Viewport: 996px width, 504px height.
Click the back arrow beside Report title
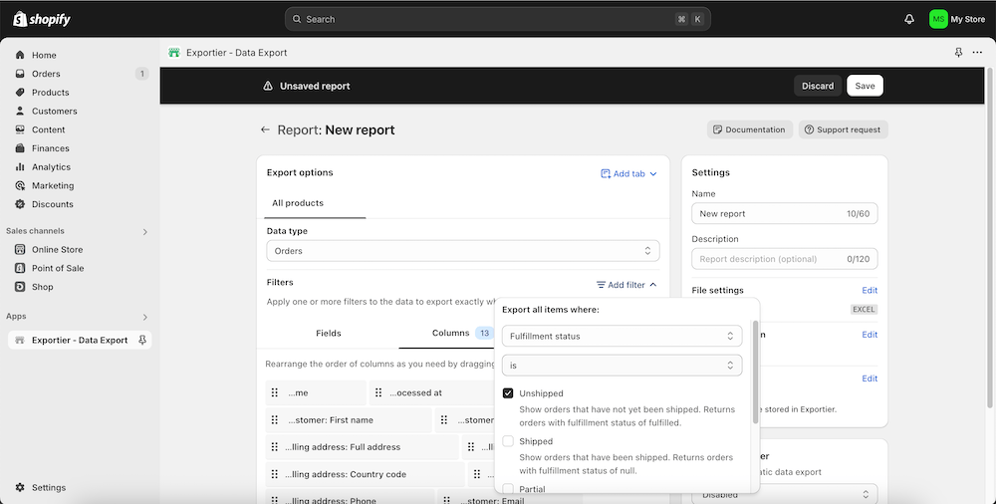[265, 129]
